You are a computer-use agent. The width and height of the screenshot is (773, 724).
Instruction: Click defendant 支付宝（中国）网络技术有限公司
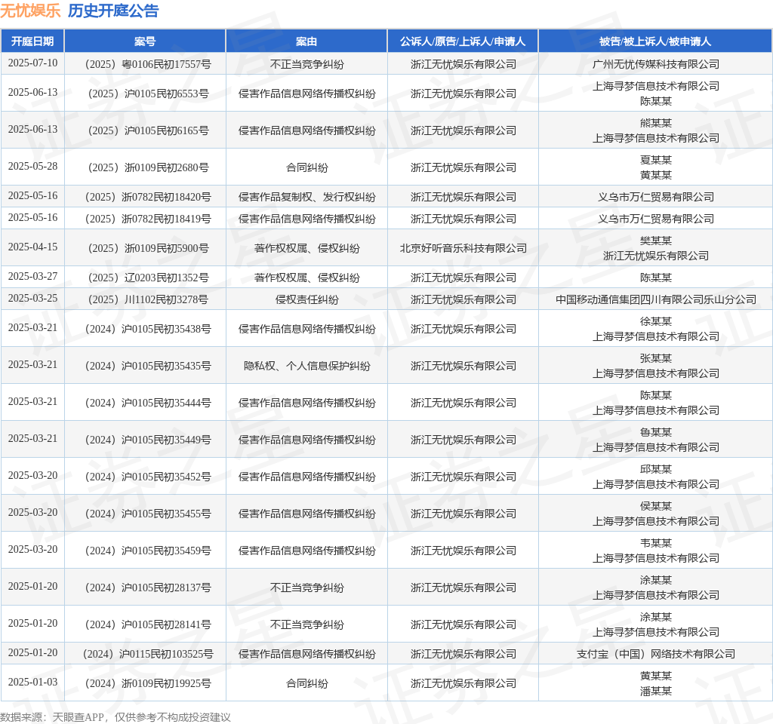click(656, 654)
